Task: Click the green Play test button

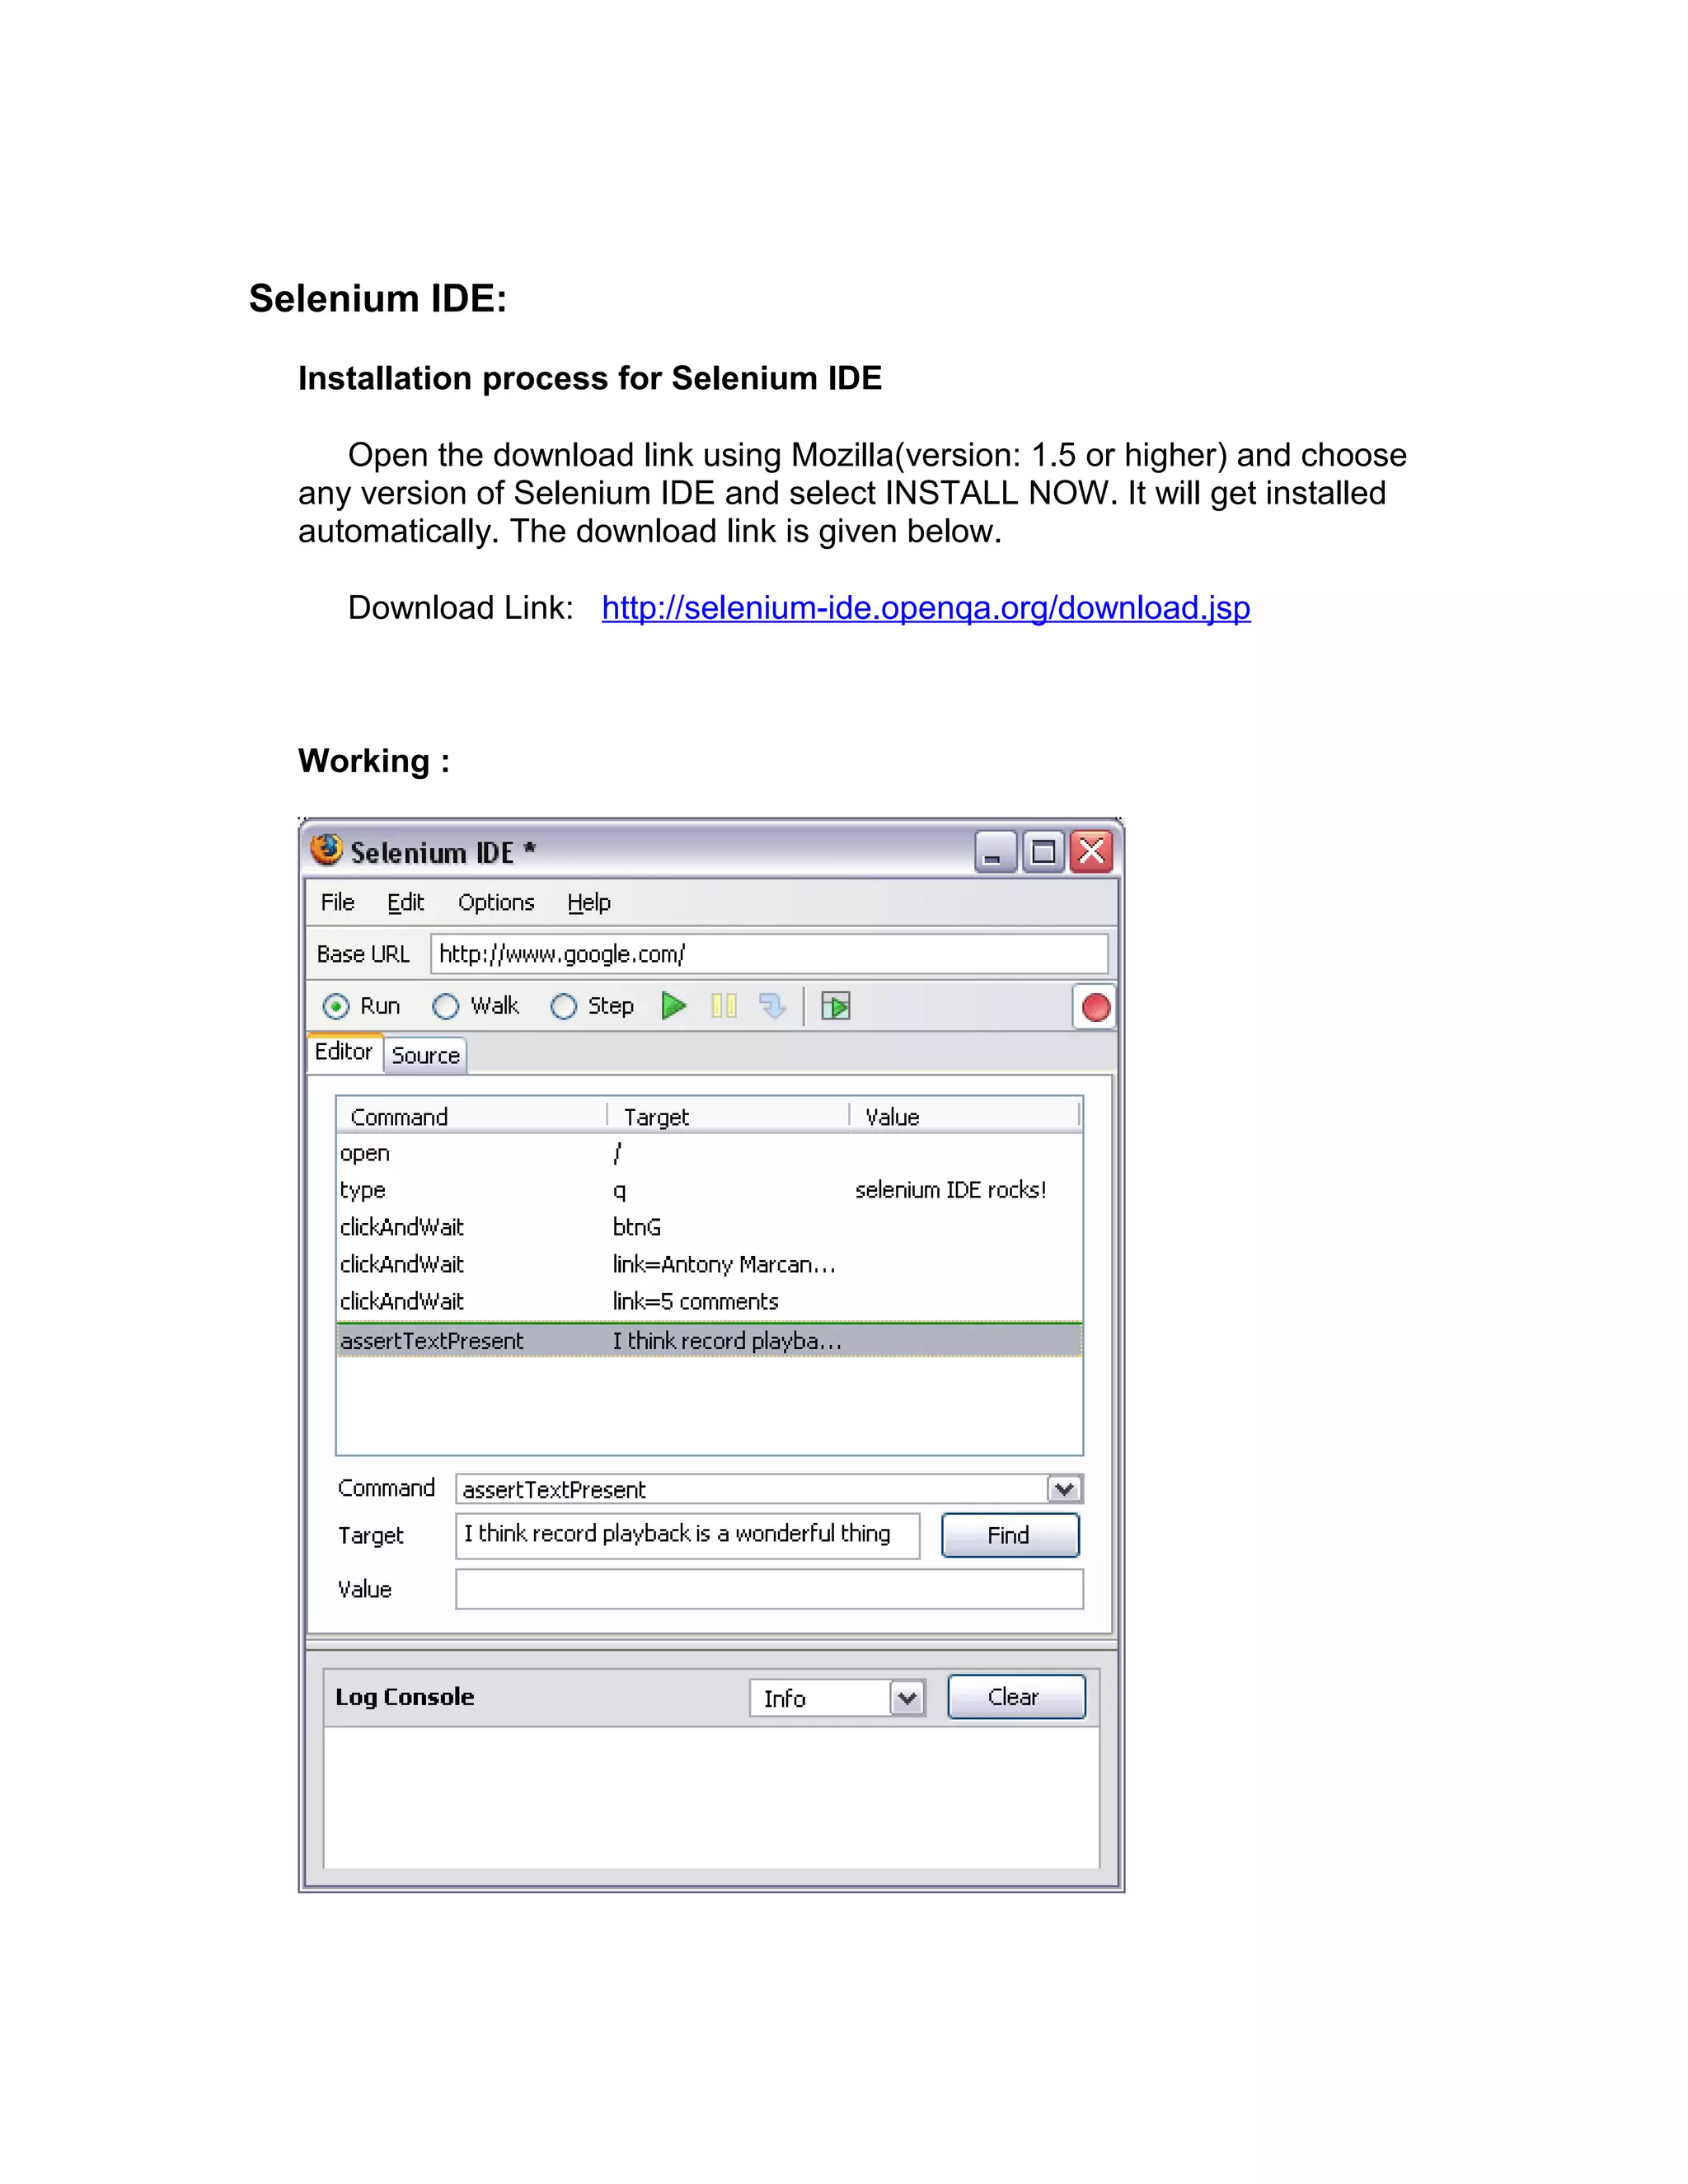Action: coord(674,1005)
